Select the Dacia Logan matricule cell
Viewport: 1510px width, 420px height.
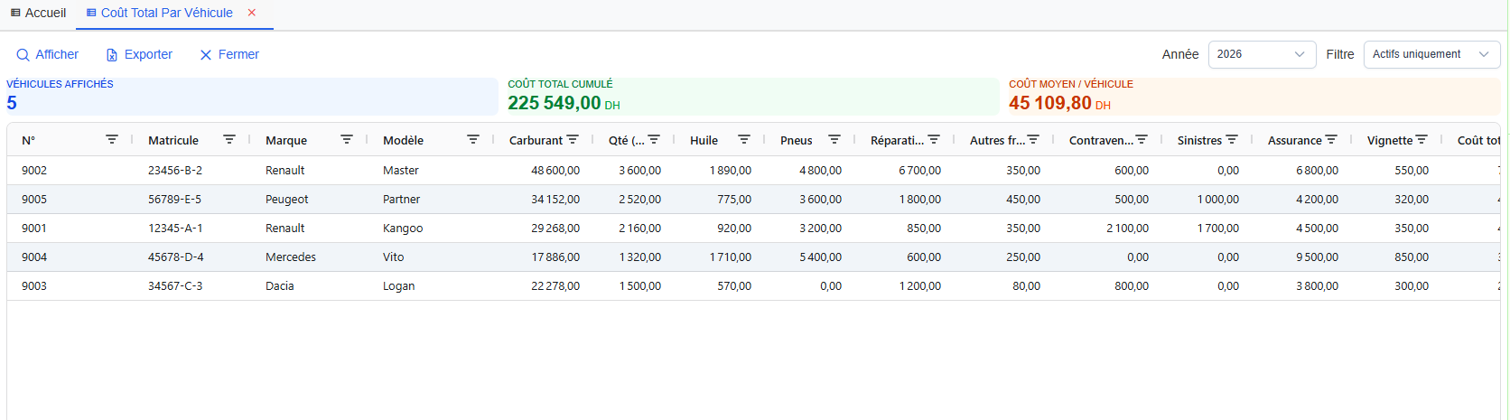coord(175,285)
